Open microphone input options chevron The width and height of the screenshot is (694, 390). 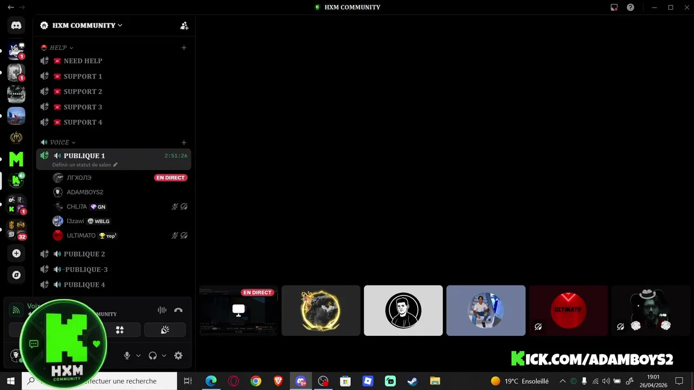[138, 356]
